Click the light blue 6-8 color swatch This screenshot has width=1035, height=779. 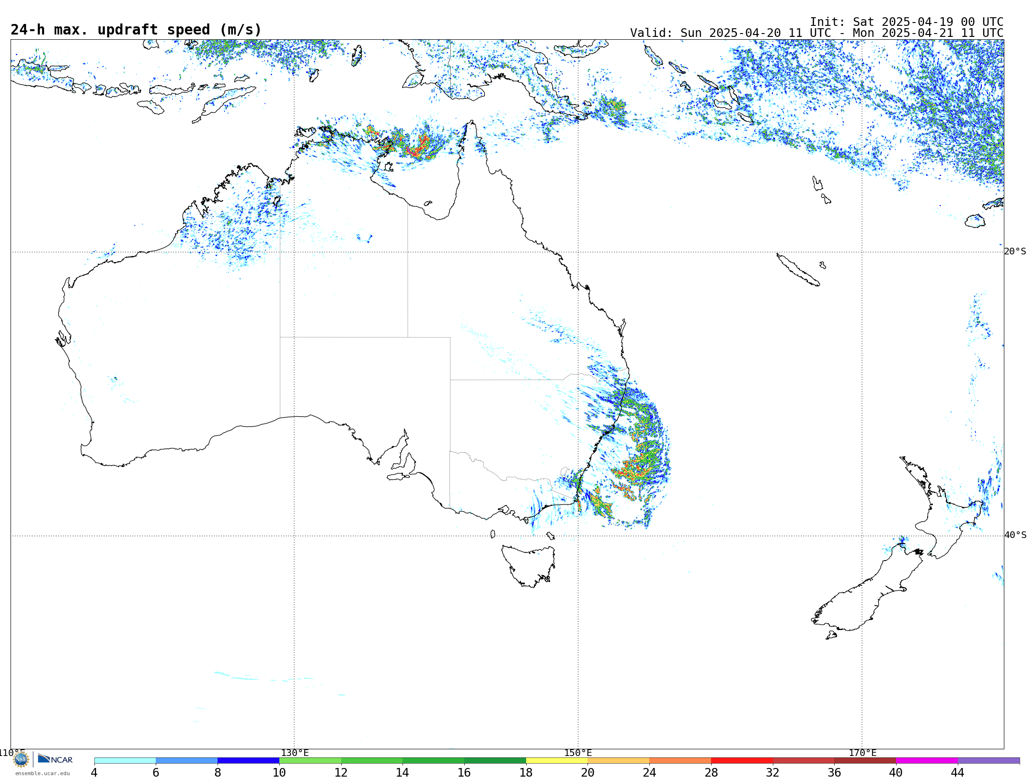(186, 761)
